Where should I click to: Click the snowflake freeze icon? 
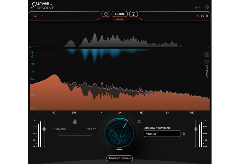point(106,14)
